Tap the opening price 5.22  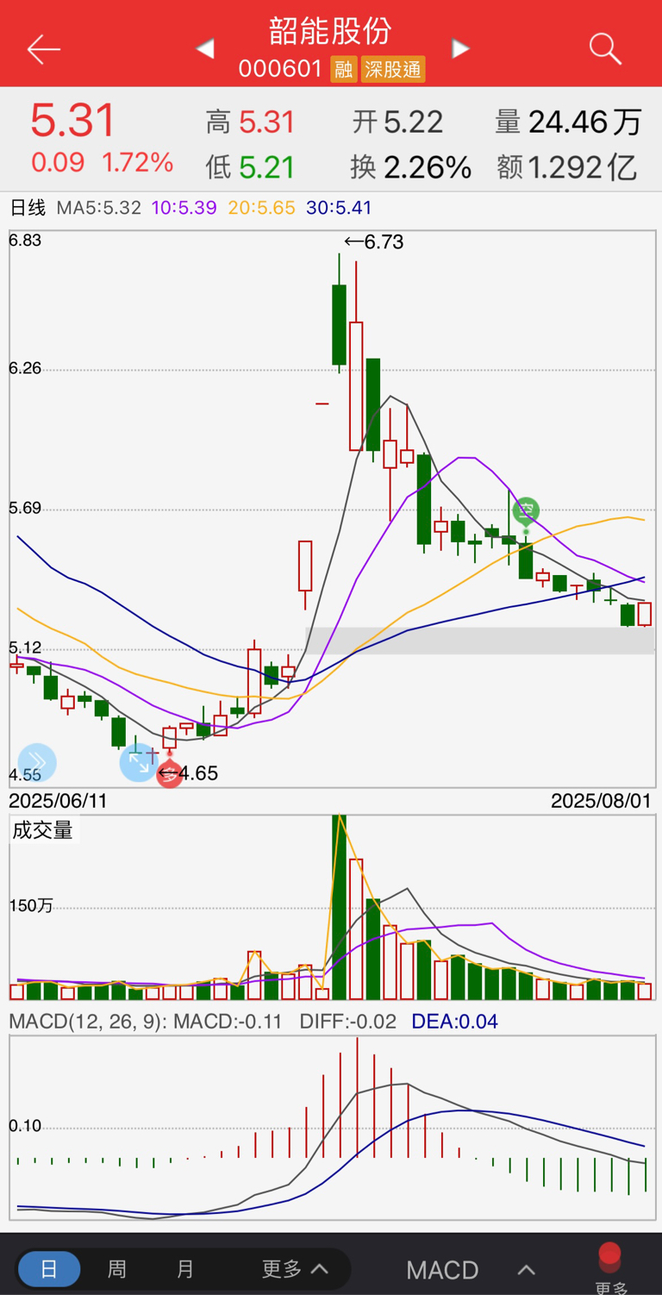click(414, 122)
